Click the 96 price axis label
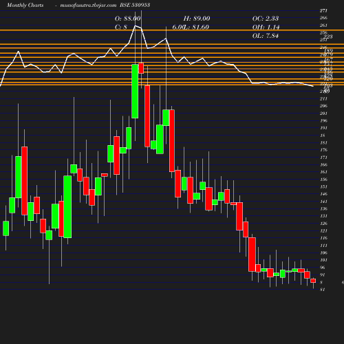Image resolution: width=344 pixels, height=344 pixels. pyautogui.click(x=323, y=268)
